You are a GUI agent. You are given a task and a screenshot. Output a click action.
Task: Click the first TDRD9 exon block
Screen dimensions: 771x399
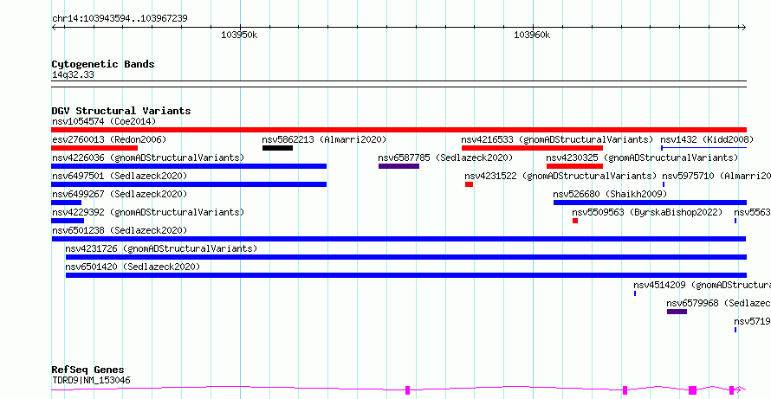coord(408,390)
